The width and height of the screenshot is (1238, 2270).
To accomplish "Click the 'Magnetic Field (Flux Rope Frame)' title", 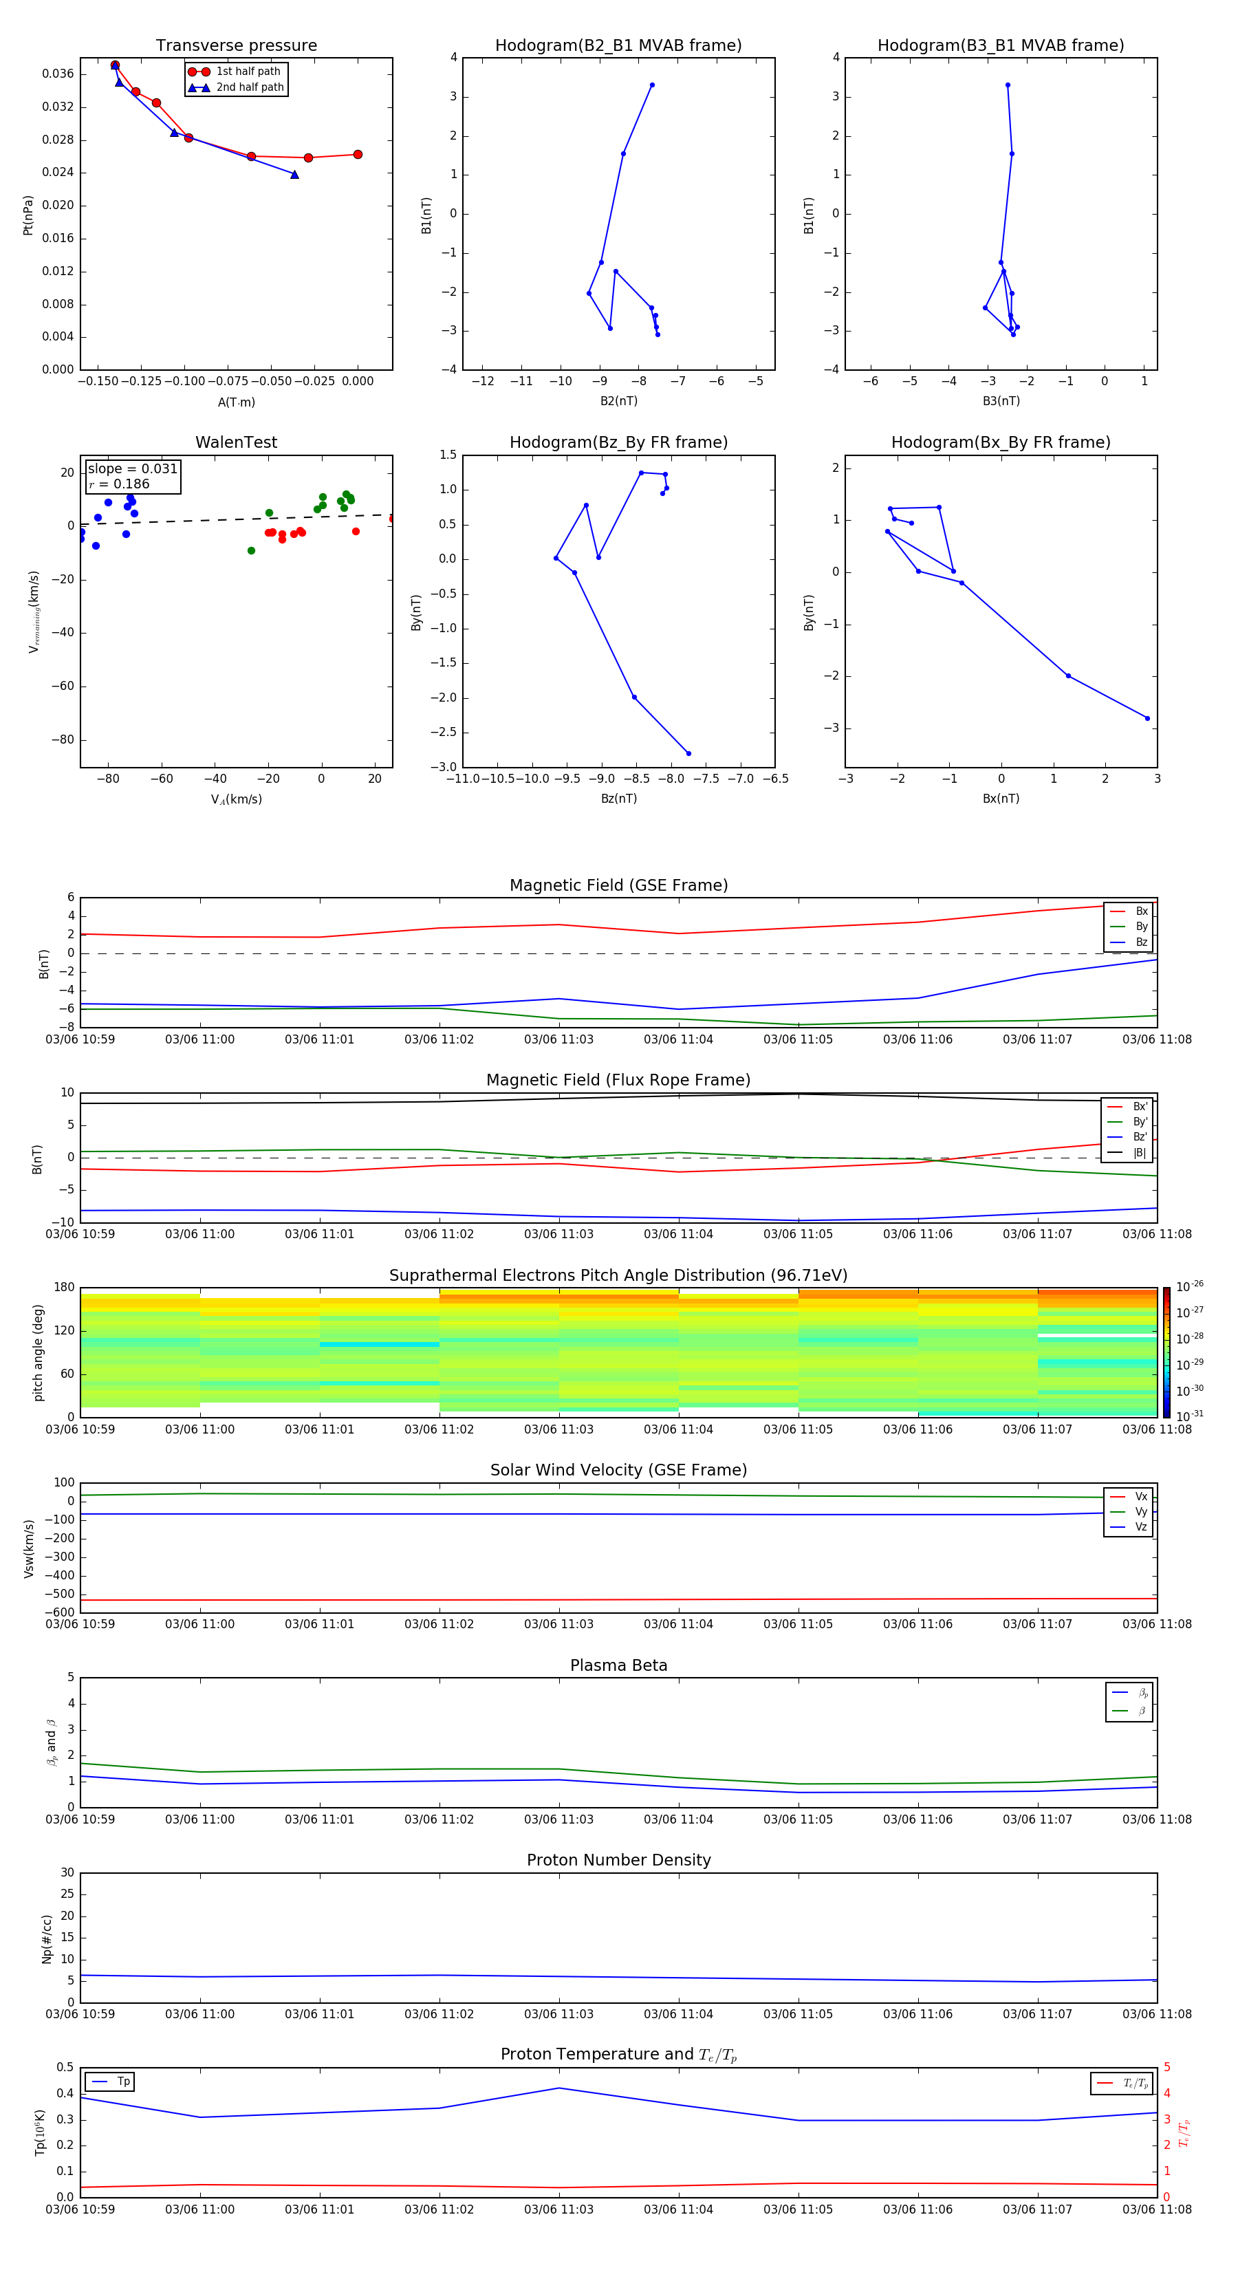I will coord(618,1081).
